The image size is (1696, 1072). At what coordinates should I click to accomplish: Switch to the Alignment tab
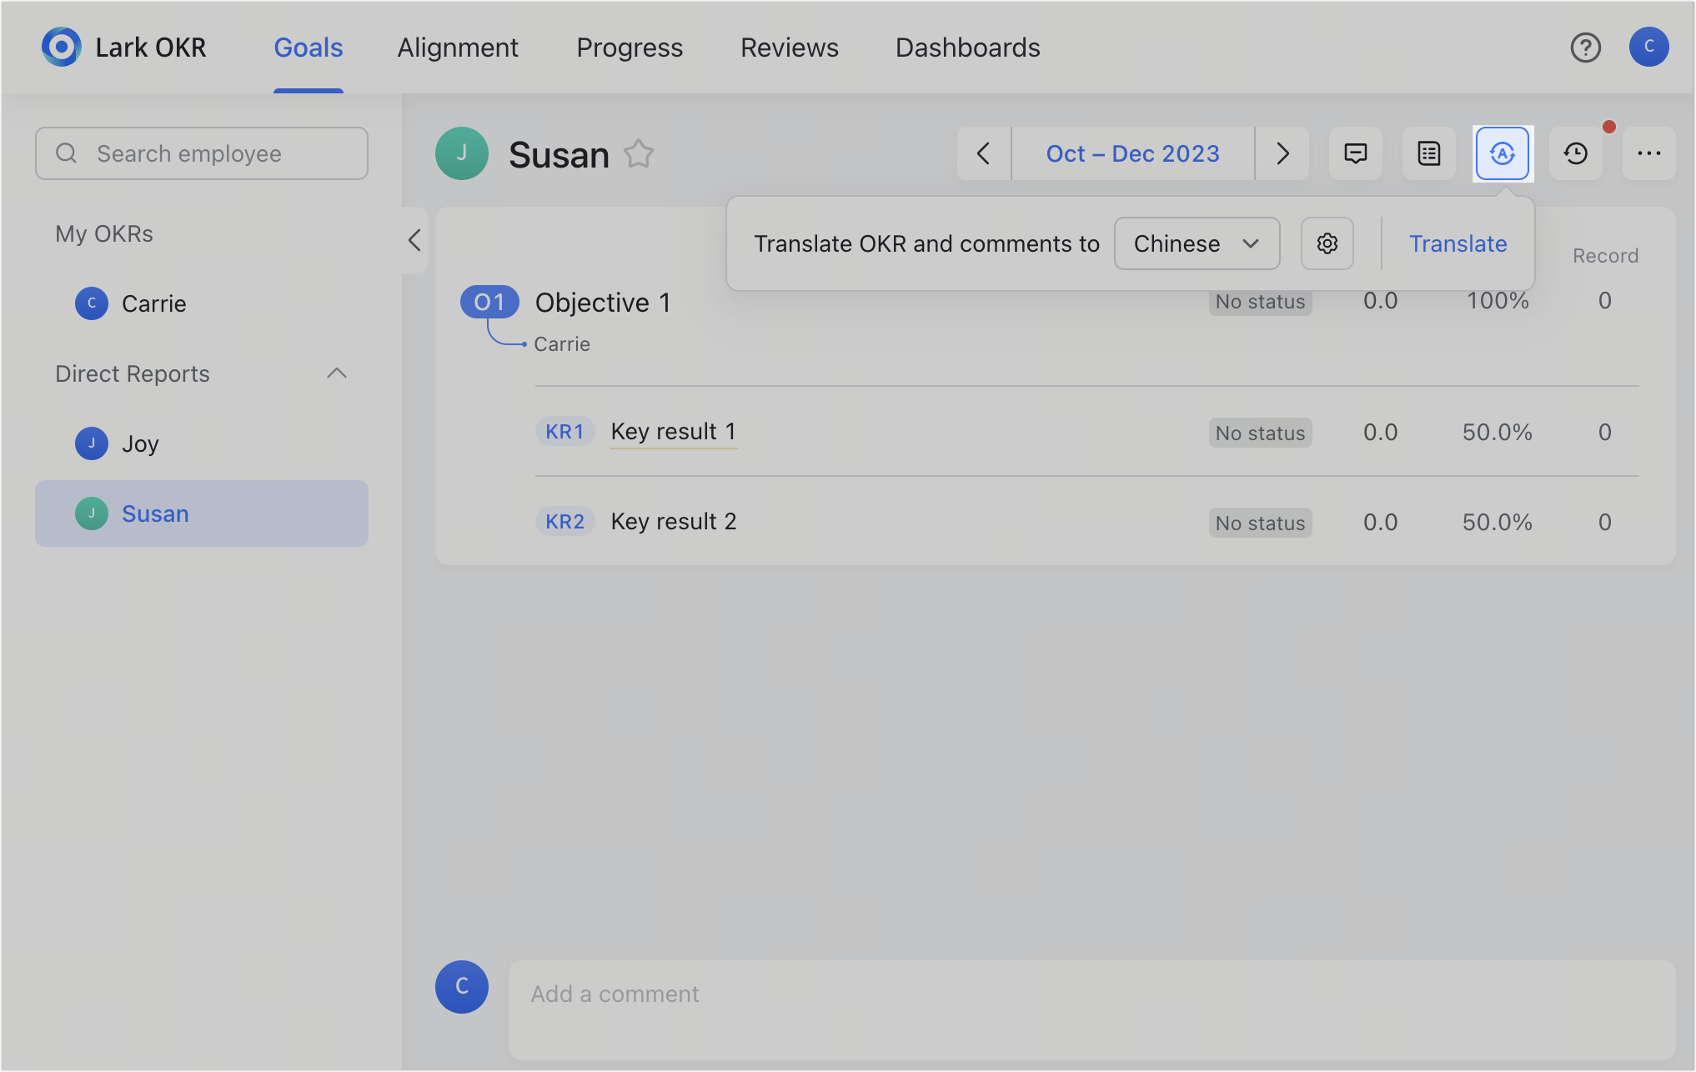pos(457,48)
